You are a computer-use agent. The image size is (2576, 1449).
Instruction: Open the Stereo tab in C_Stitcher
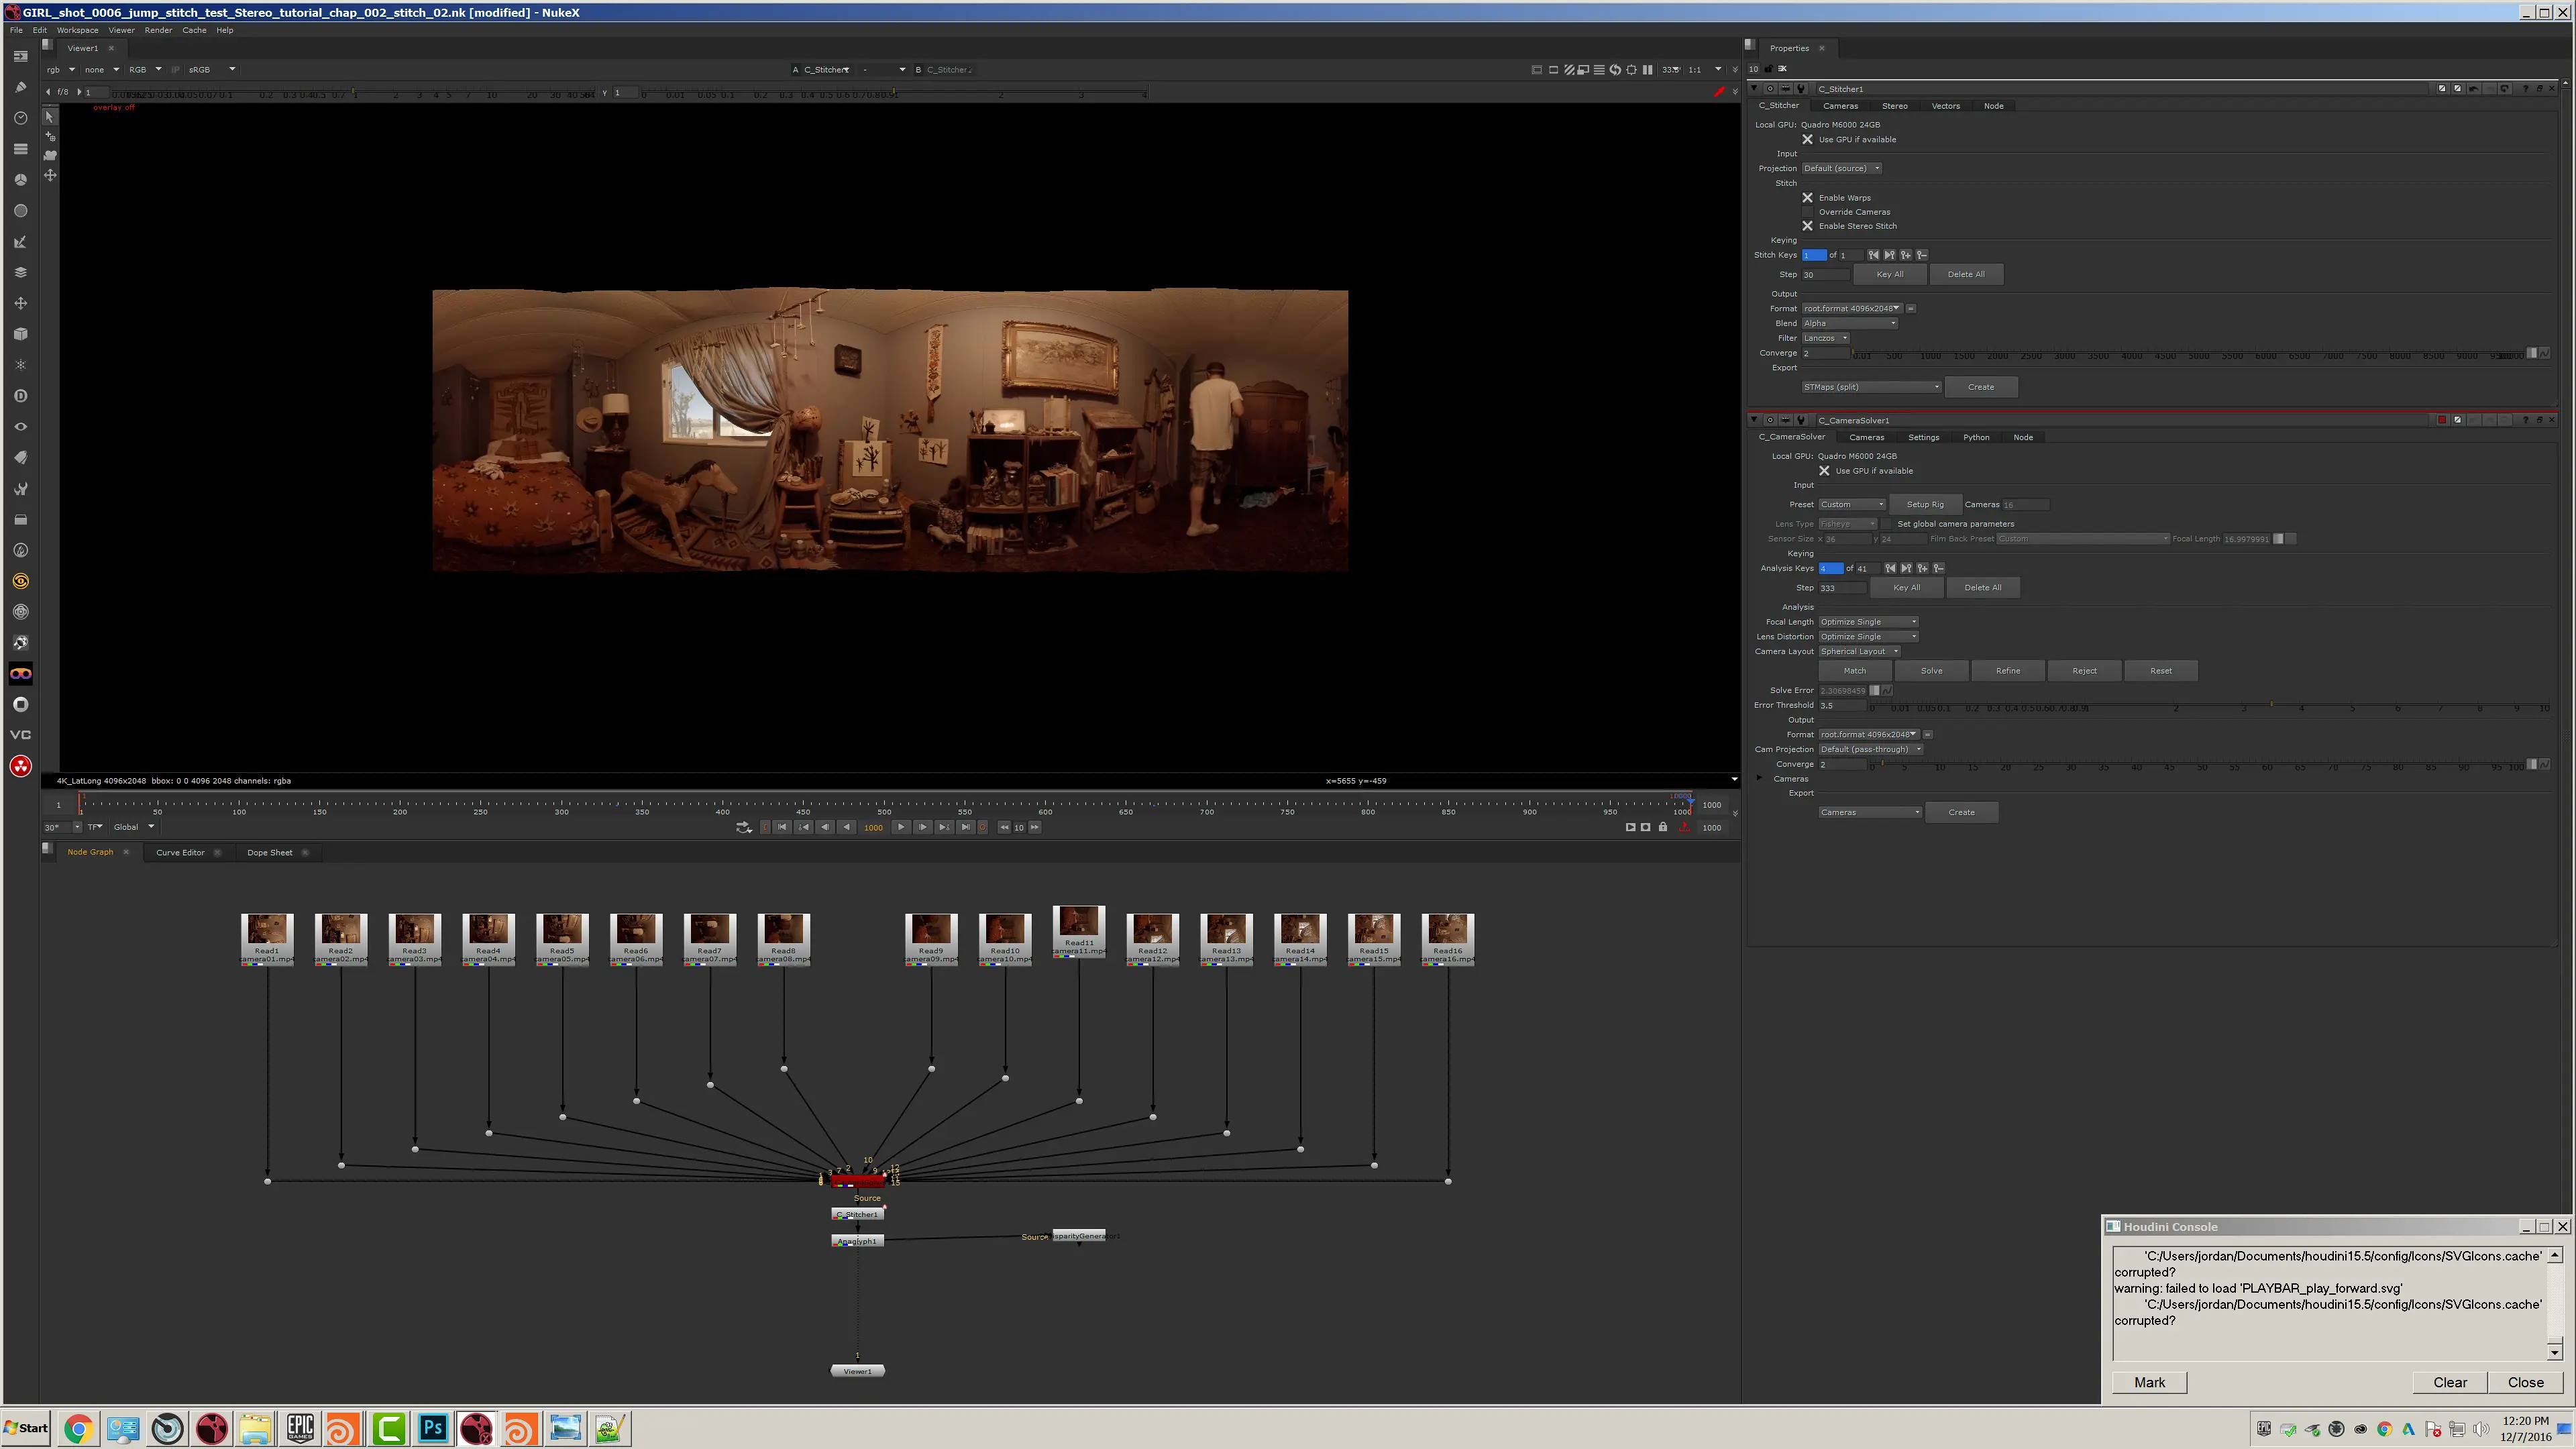[x=1894, y=106]
